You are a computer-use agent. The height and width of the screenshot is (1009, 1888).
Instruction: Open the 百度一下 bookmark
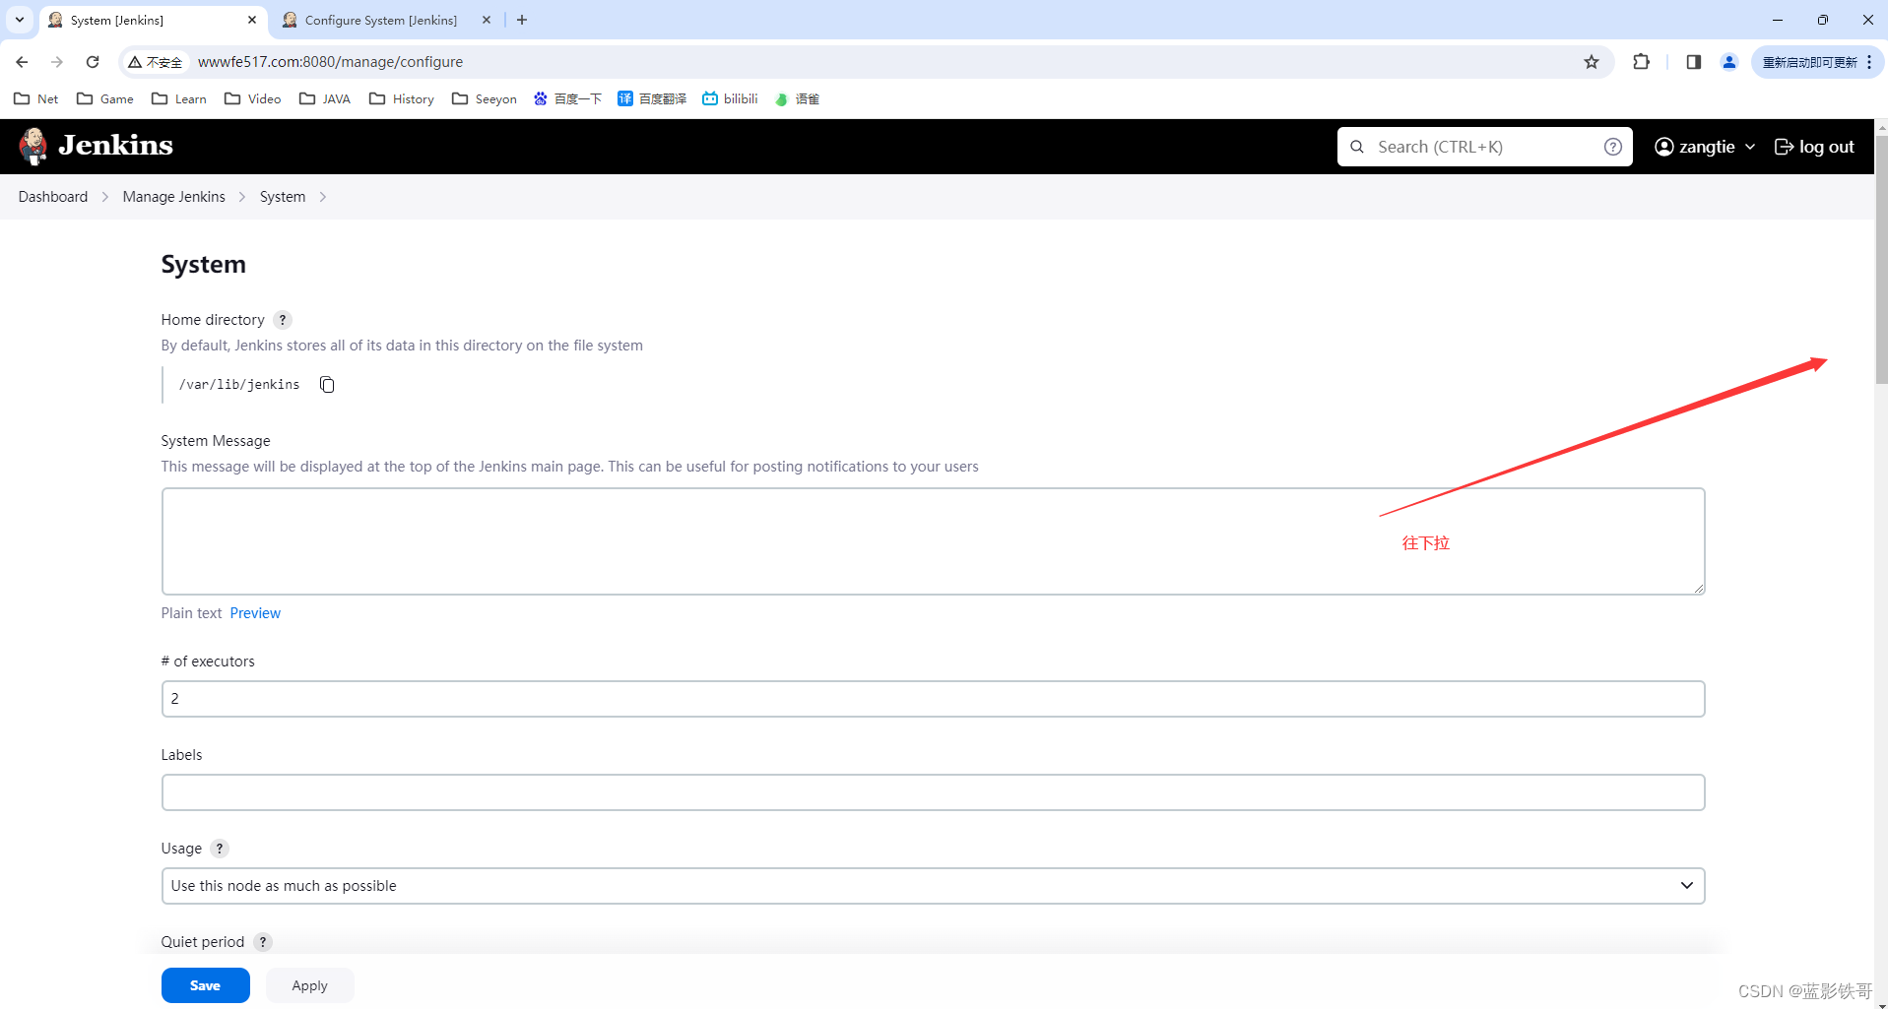click(568, 98)
